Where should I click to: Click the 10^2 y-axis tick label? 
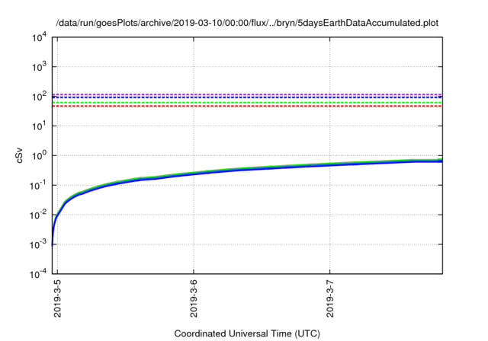[x=39, y=97]
